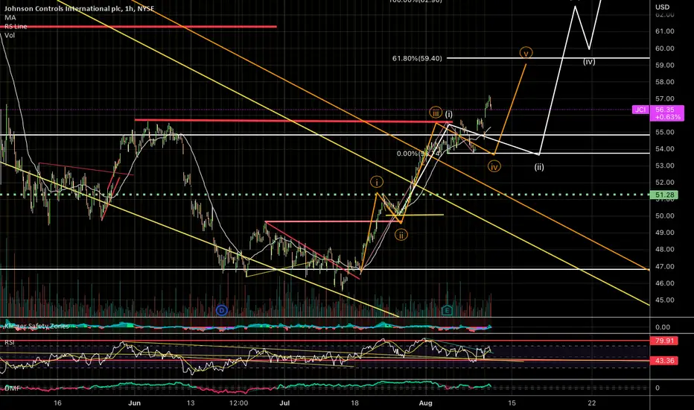Click the 45.00 price axis label
This screenshot has width=694, height=410.
click(664, 300)
